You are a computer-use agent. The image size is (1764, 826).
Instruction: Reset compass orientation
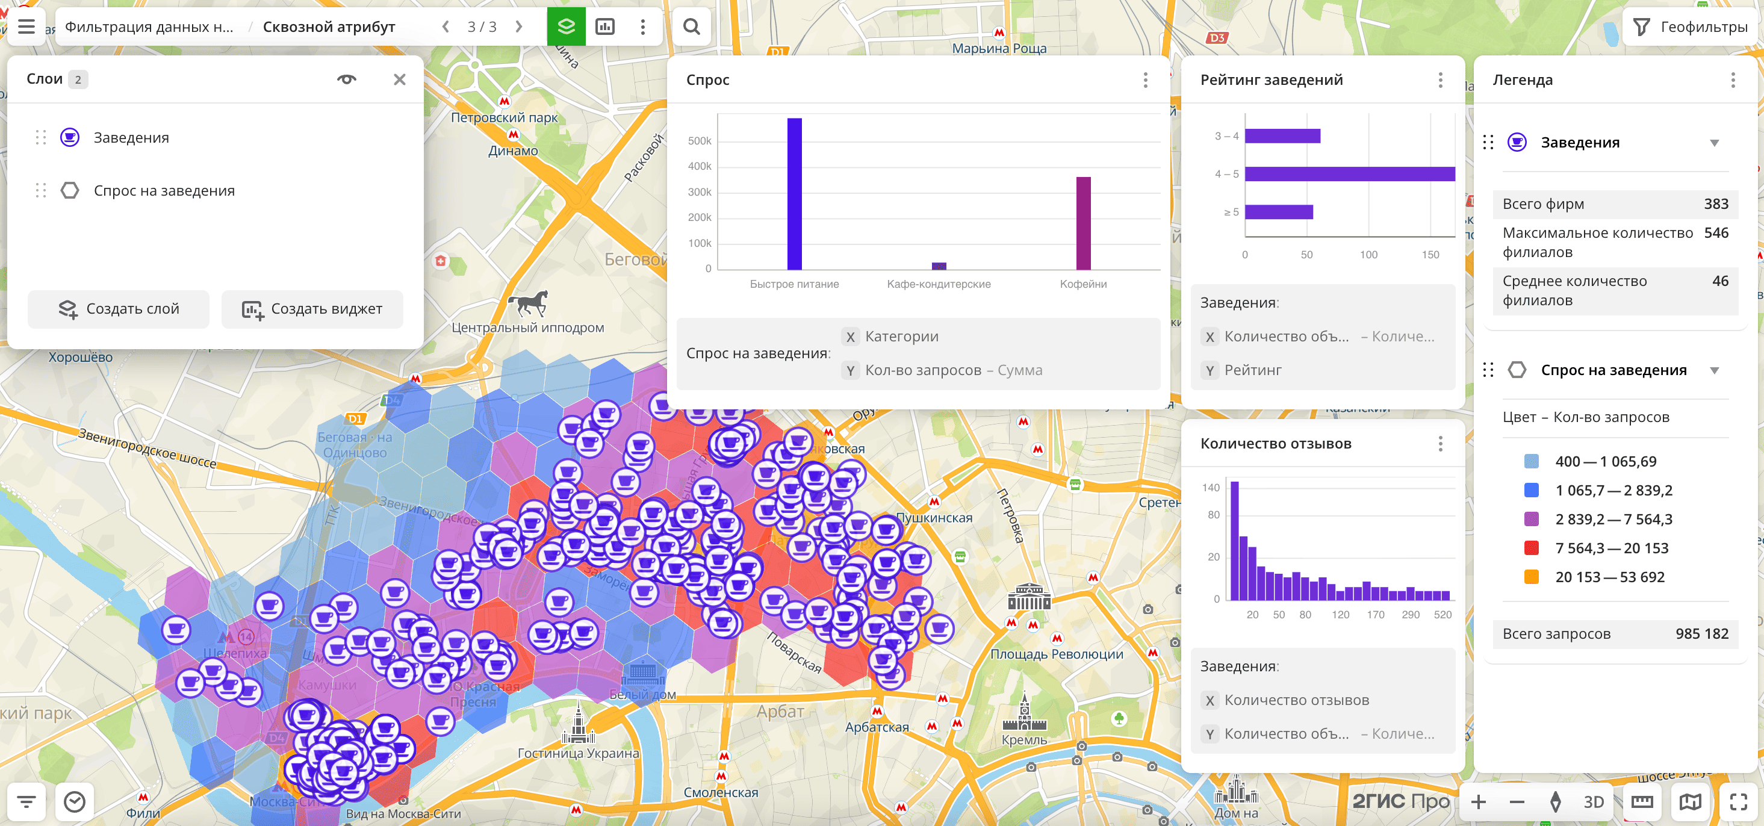(1555, 801)
